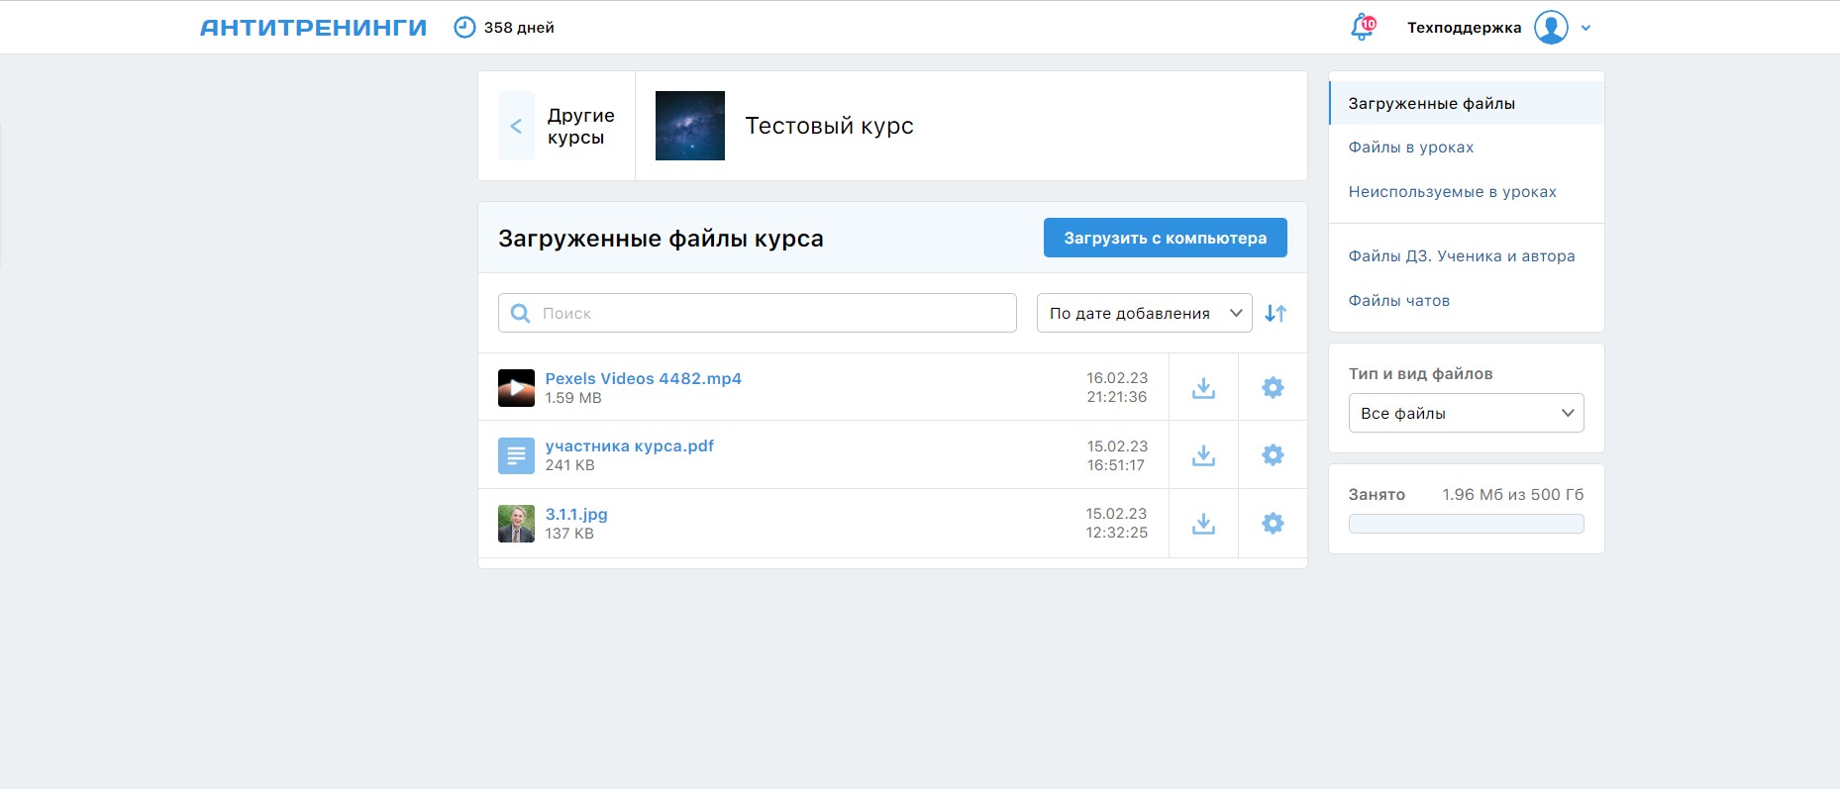
Task: Open settings gear for 3.1.1.jpg
Action: (x=1273, y=524)
